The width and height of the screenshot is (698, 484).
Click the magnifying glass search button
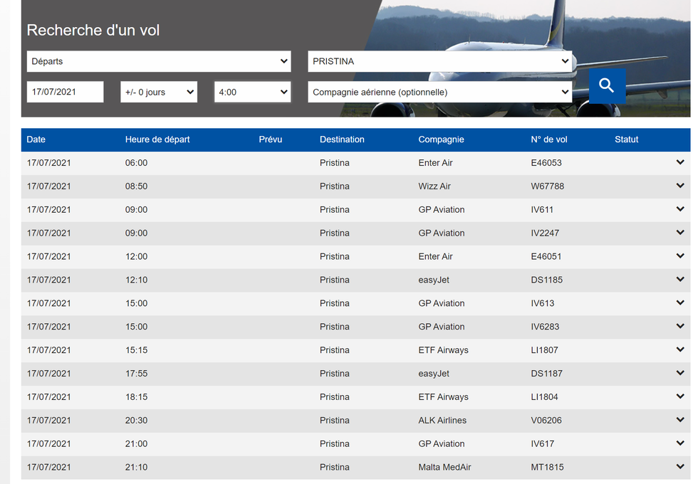coord(607,86)
